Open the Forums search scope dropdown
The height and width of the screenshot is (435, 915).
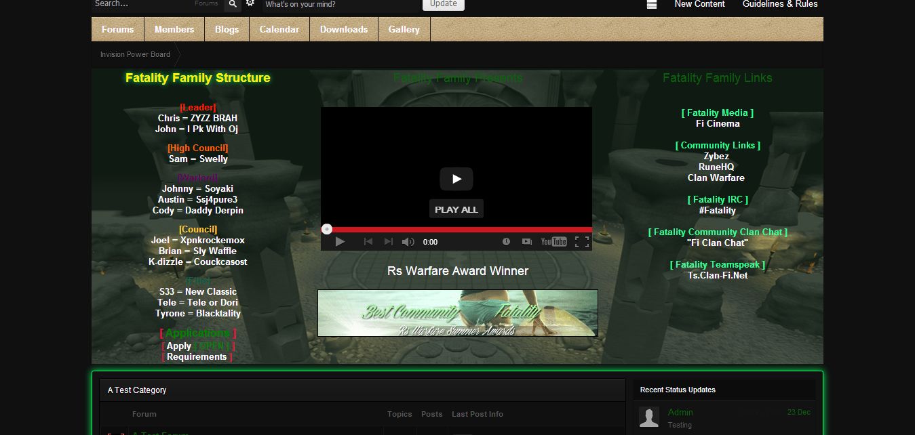click(x=206, y=4)
